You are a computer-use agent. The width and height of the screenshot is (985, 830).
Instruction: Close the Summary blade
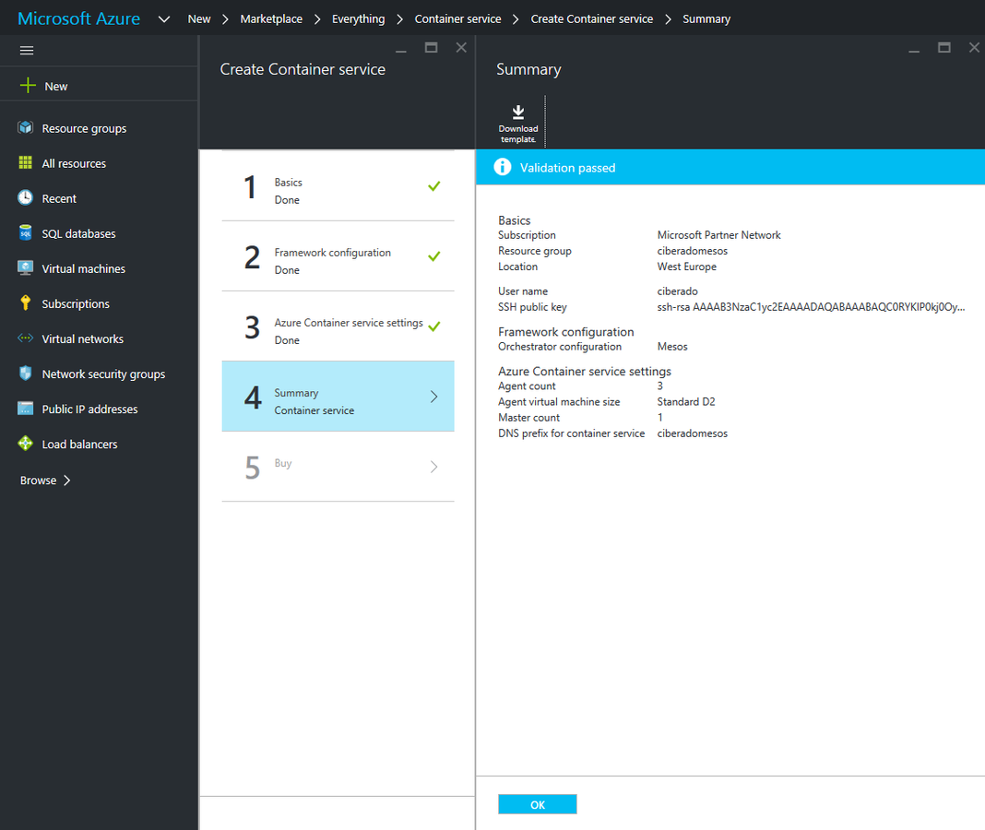[974, 48]
